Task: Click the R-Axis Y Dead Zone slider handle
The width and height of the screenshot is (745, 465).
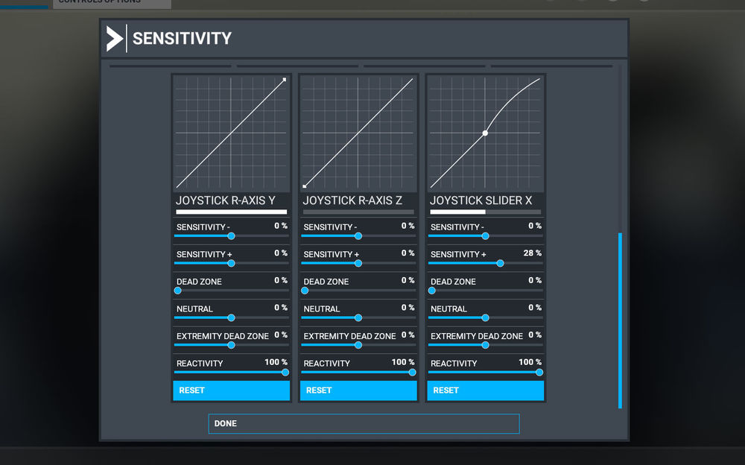Action: point(177,291)
